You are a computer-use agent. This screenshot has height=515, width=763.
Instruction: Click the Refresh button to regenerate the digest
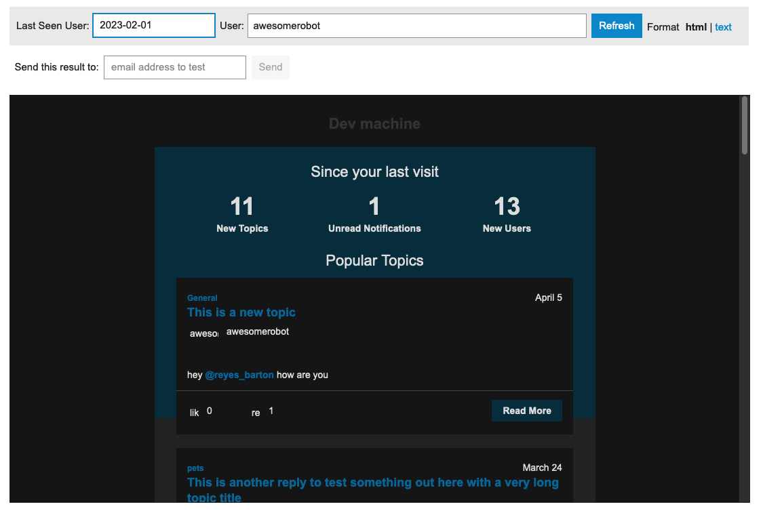click(616, 25)
